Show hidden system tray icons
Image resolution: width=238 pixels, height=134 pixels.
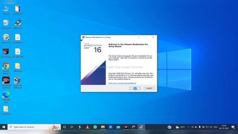tap(189, 127)
